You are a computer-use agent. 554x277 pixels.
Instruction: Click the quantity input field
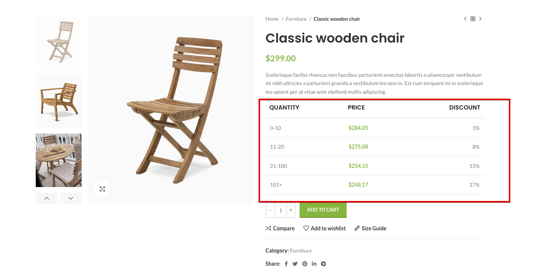pyautogui.click(x=281, y=210)
